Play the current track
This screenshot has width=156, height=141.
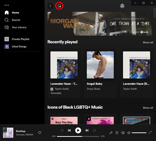pyautogui.click(x=78, y=130)
